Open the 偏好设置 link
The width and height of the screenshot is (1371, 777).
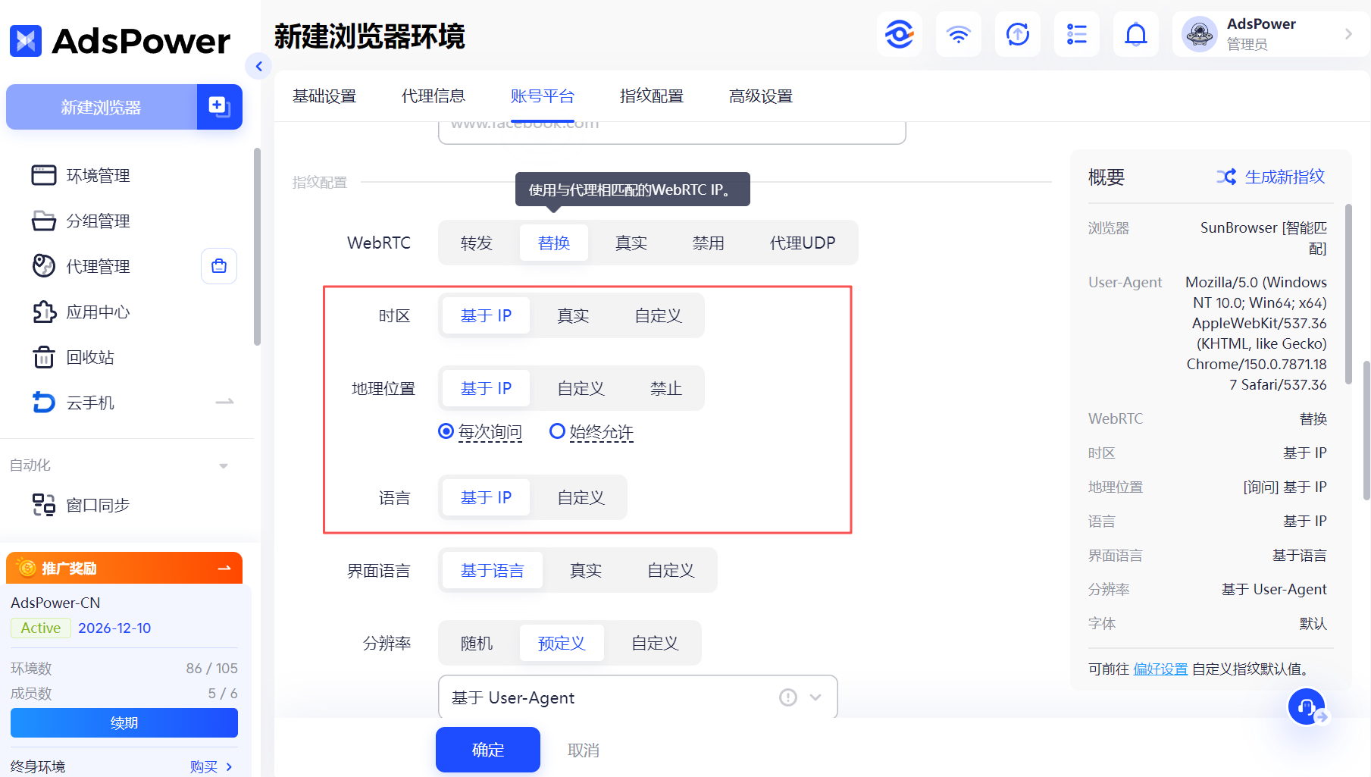[1160, 669]
